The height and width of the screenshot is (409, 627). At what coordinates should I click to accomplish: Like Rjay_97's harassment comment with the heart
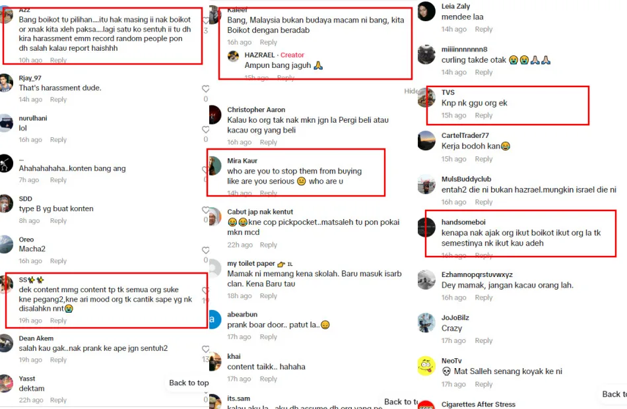pos(205,89)
